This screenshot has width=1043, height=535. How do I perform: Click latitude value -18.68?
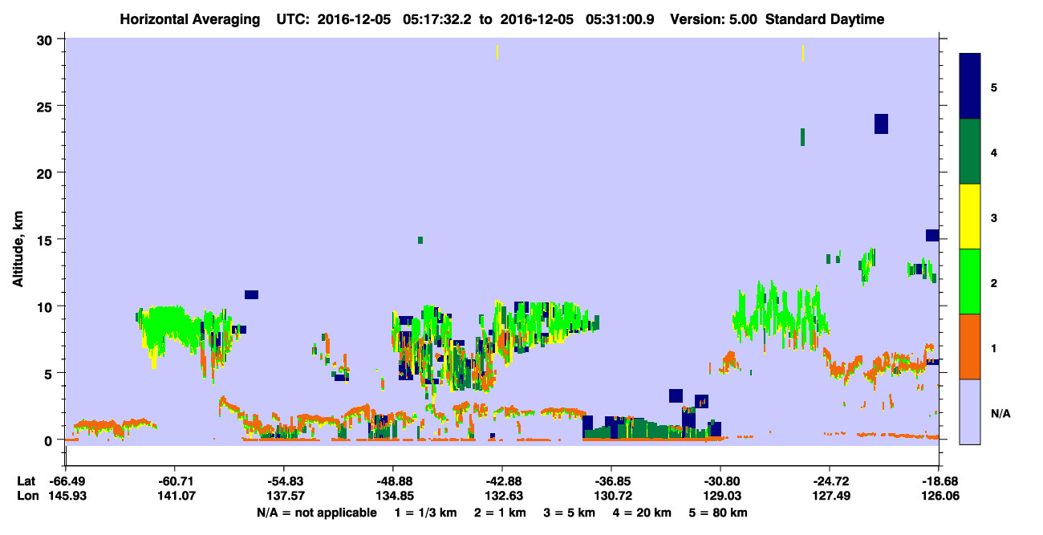[x=938, y=481]
